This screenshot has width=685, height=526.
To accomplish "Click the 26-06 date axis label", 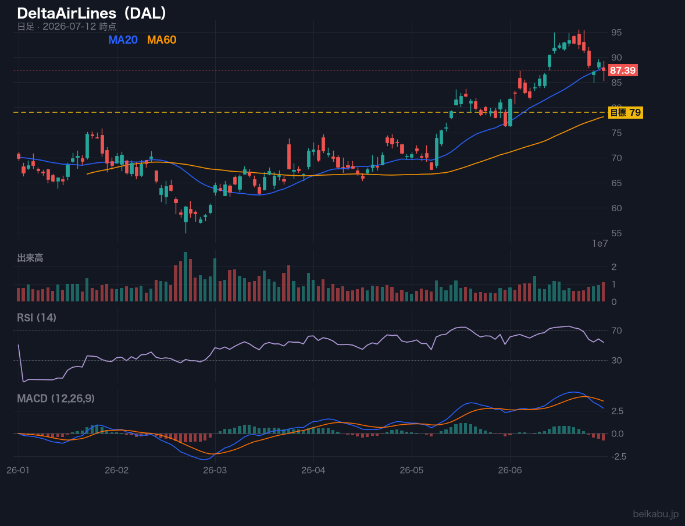I will (510, 471).
